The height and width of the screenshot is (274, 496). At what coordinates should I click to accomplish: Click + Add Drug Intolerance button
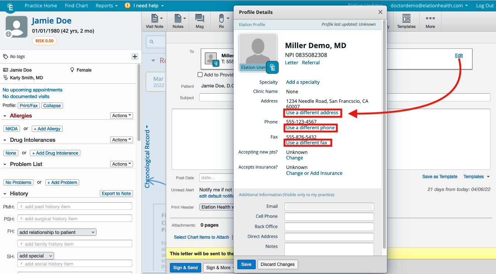(x=55, y=153)
